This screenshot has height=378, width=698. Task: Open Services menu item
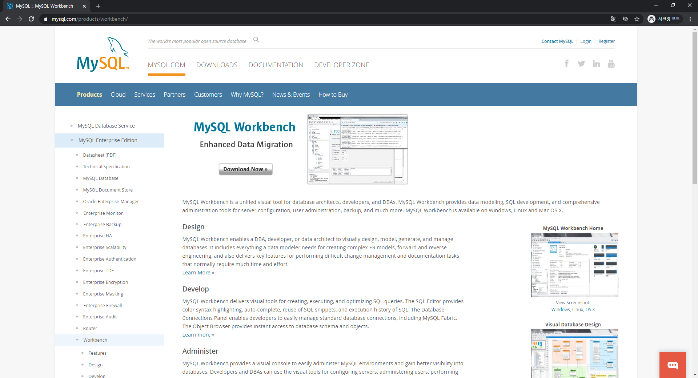(x=145, y=94)
